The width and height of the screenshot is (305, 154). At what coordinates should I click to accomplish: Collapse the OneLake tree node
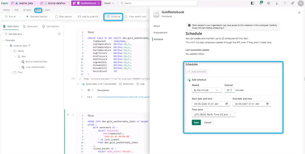[3, 40]
